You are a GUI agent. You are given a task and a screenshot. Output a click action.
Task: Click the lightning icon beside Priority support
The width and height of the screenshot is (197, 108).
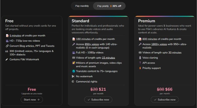tap(140, 68)
